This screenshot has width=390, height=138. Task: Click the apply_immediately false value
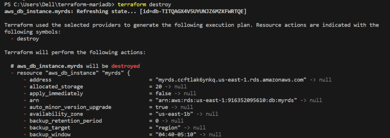pyautogui.click(x=163, y=94)
